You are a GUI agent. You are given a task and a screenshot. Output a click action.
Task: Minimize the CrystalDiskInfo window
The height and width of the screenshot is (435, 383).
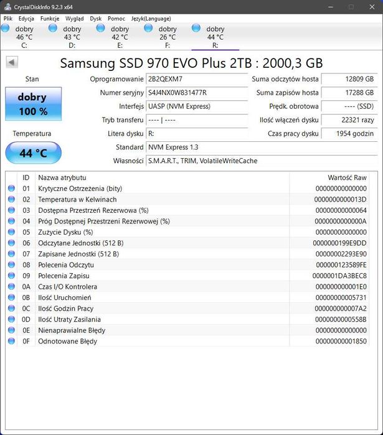[x=331, y=7]
